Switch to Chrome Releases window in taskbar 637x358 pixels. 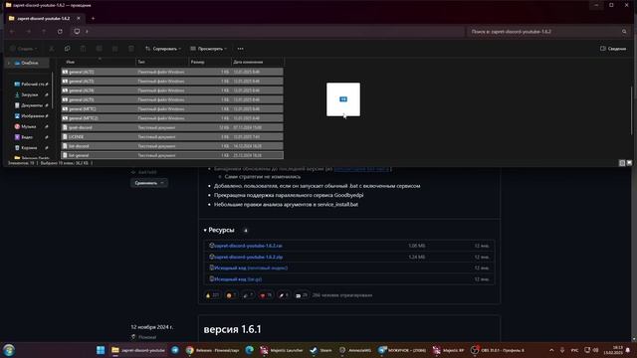click(x=212, y=350)
